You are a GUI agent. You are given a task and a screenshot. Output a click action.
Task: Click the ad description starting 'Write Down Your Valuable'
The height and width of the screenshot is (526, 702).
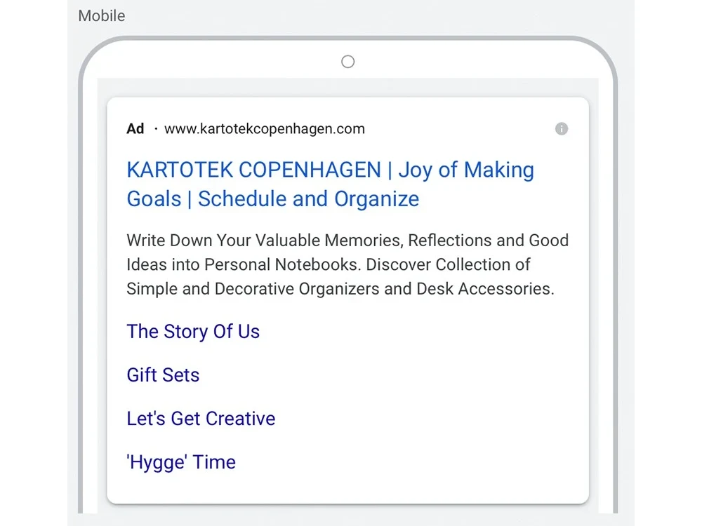347,264
